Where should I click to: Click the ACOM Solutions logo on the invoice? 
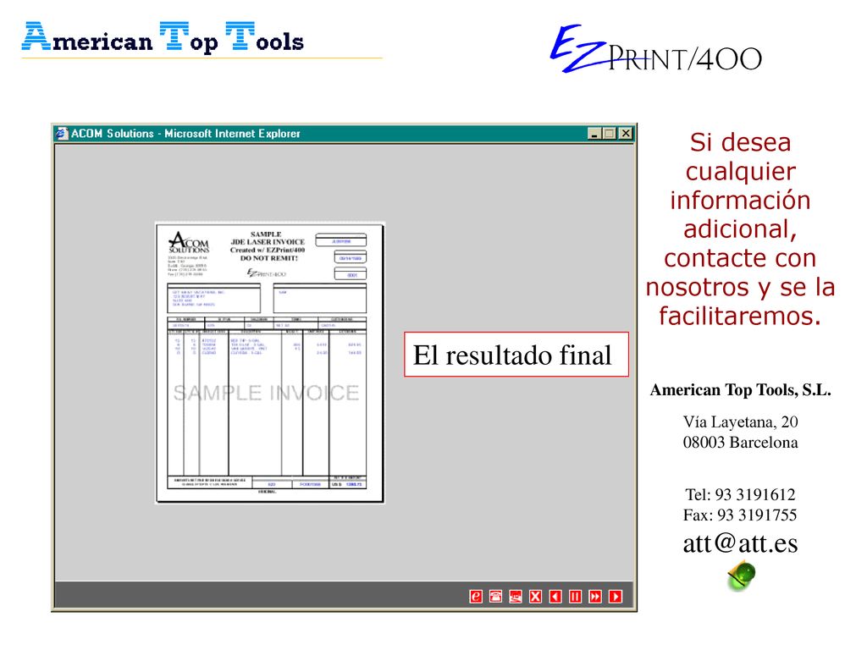tap(189, 242)
